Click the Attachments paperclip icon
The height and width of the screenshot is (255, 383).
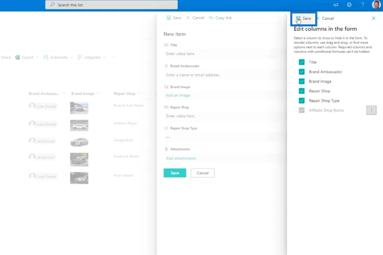(166, 149)
